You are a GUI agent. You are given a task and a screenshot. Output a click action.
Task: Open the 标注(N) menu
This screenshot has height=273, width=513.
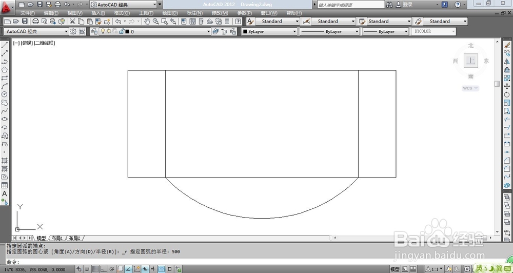[x=194, y=13]
